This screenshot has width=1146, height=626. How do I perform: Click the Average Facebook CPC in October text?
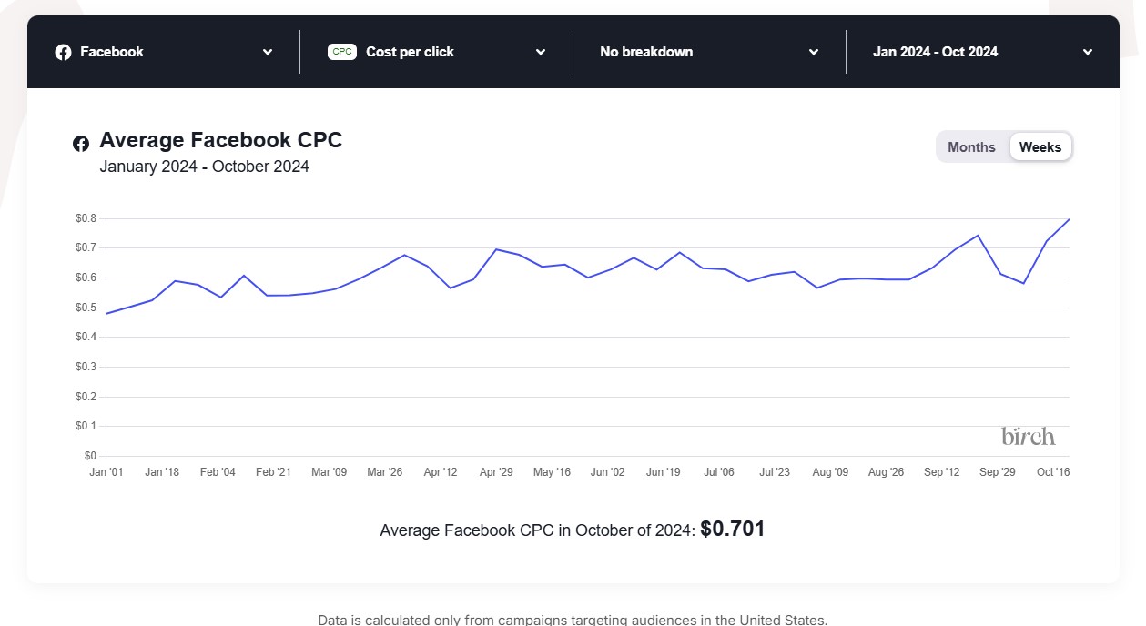click(538, 530)
